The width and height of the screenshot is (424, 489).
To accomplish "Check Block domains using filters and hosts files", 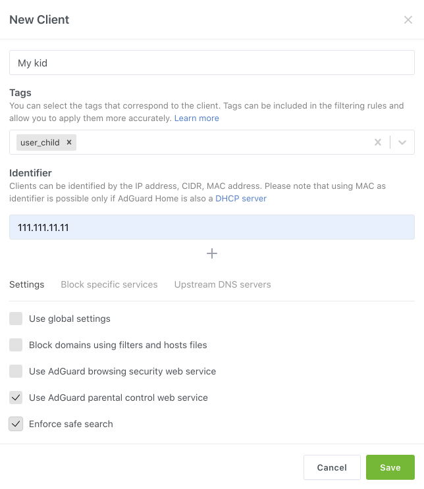I will point(16,345).
